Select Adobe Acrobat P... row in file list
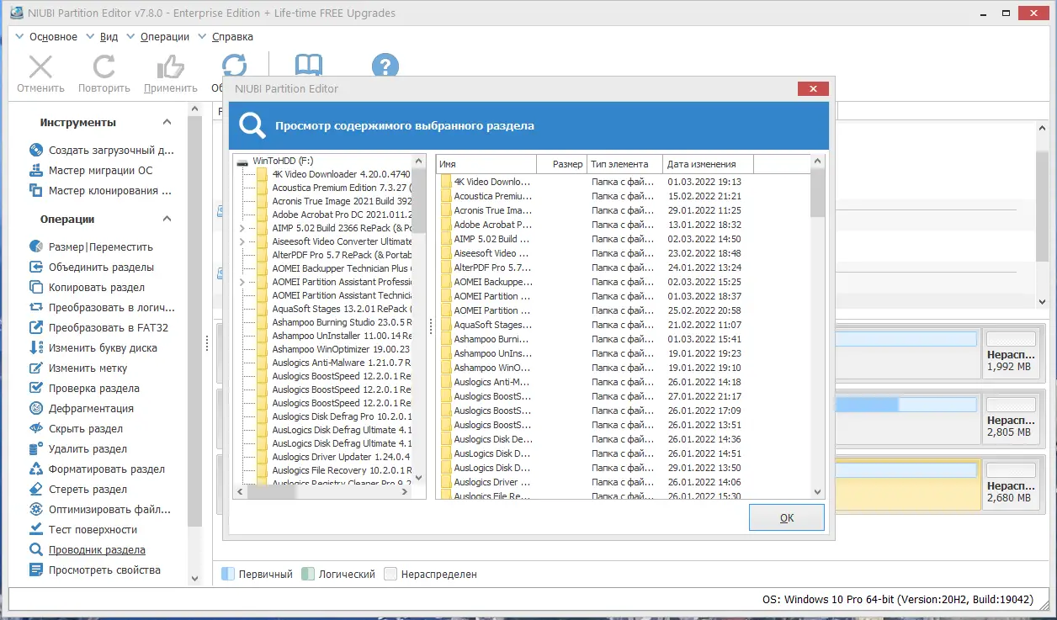Viewport: 1057px width, 620px height. [x=492, y=225]
